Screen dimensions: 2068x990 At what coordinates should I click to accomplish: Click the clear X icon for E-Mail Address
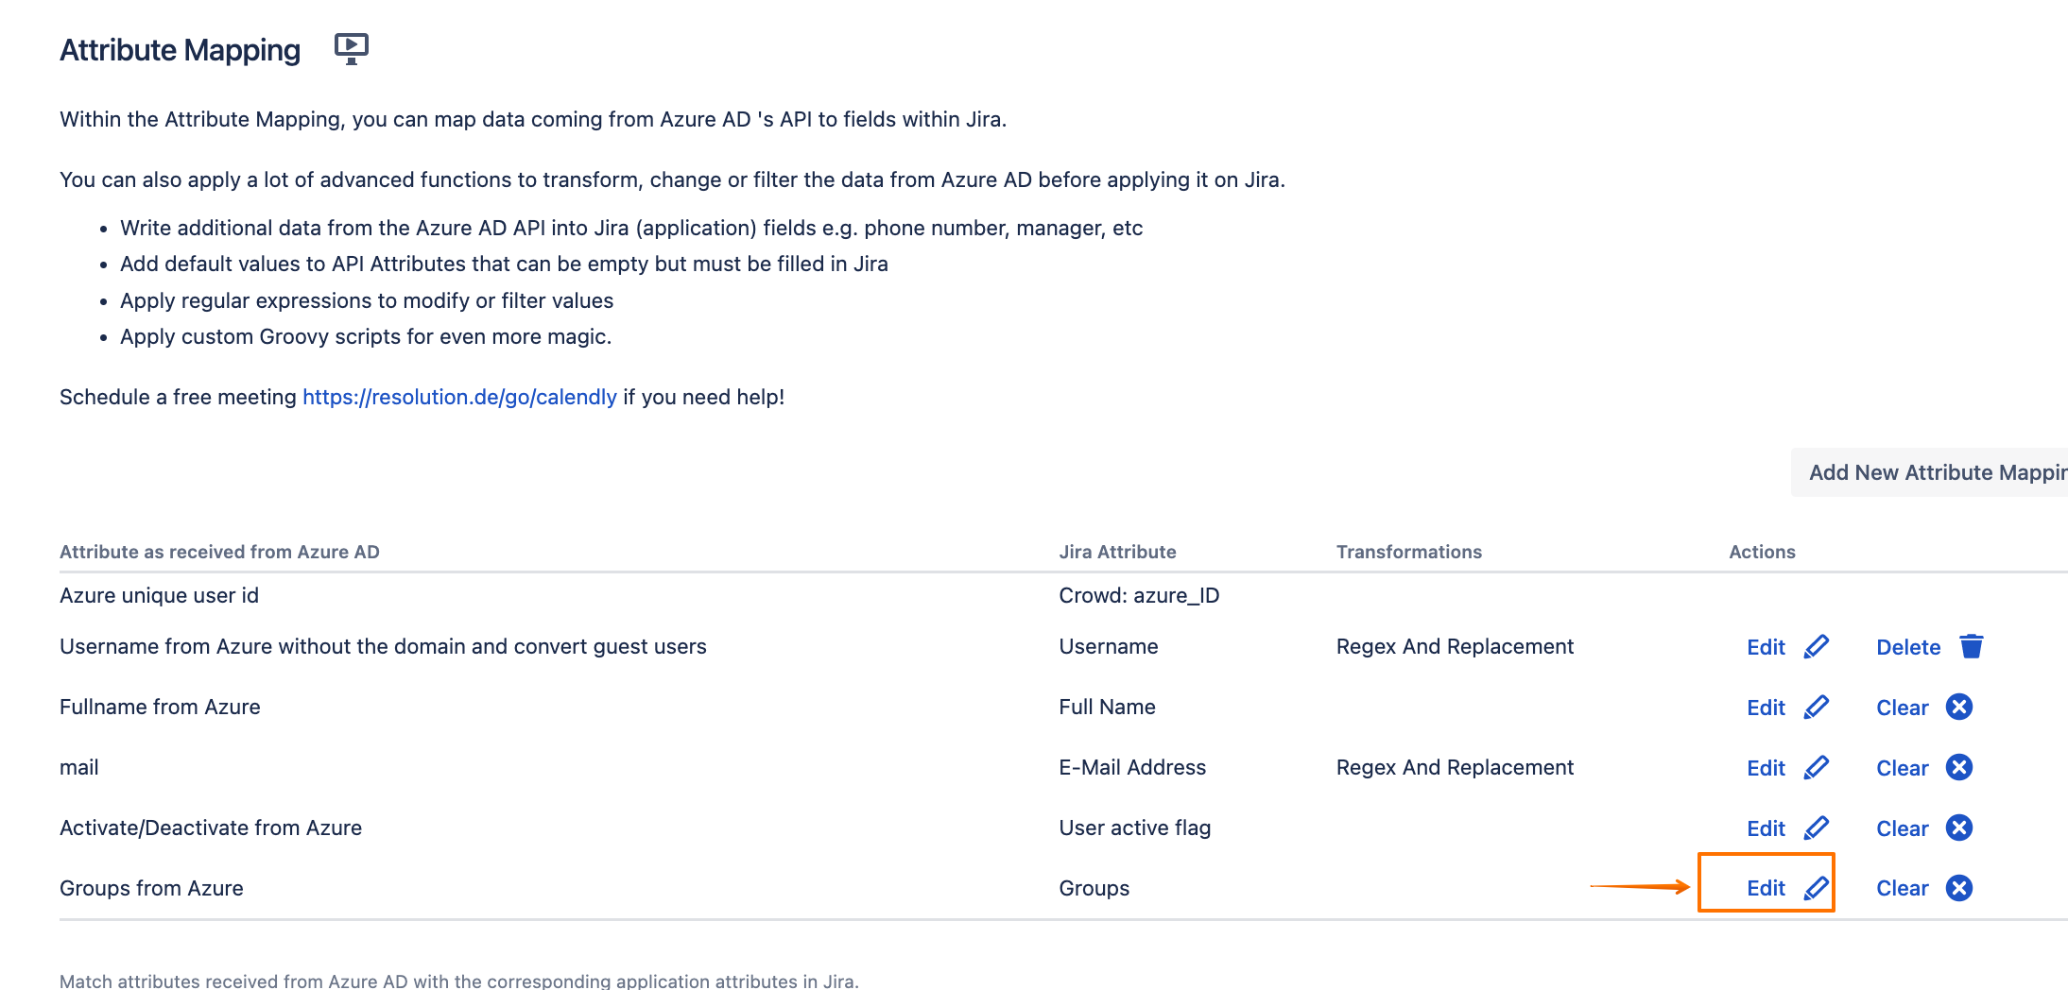1958,768
